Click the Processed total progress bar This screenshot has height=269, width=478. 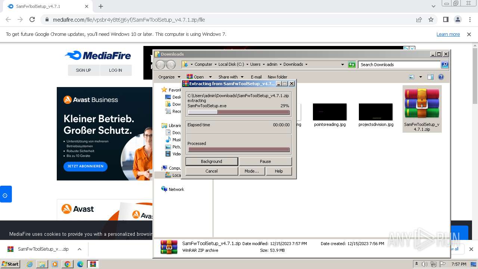pyautogui.click(x=239, y=150)
